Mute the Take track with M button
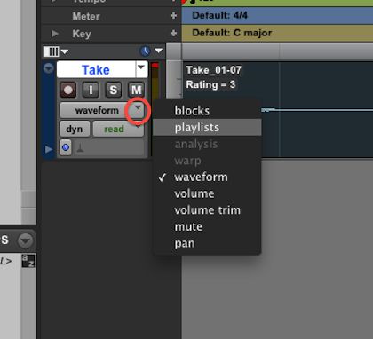Viewport: 373px width, 339px height. (136, 90)
